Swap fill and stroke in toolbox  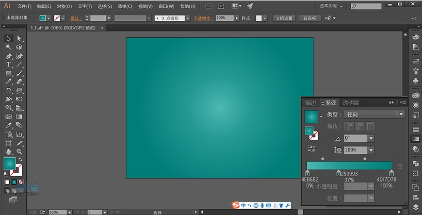(20, 160)
